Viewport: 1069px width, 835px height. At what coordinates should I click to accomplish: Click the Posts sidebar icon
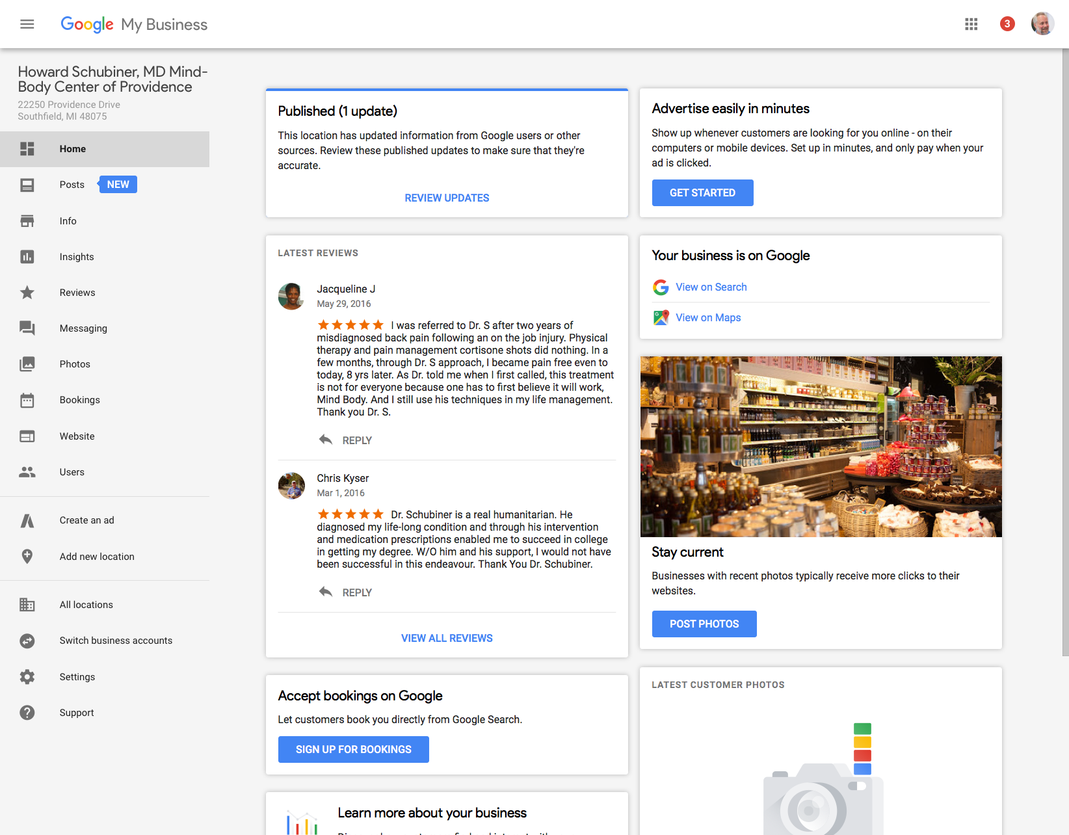pyautogui.click(x=27, y=185)
